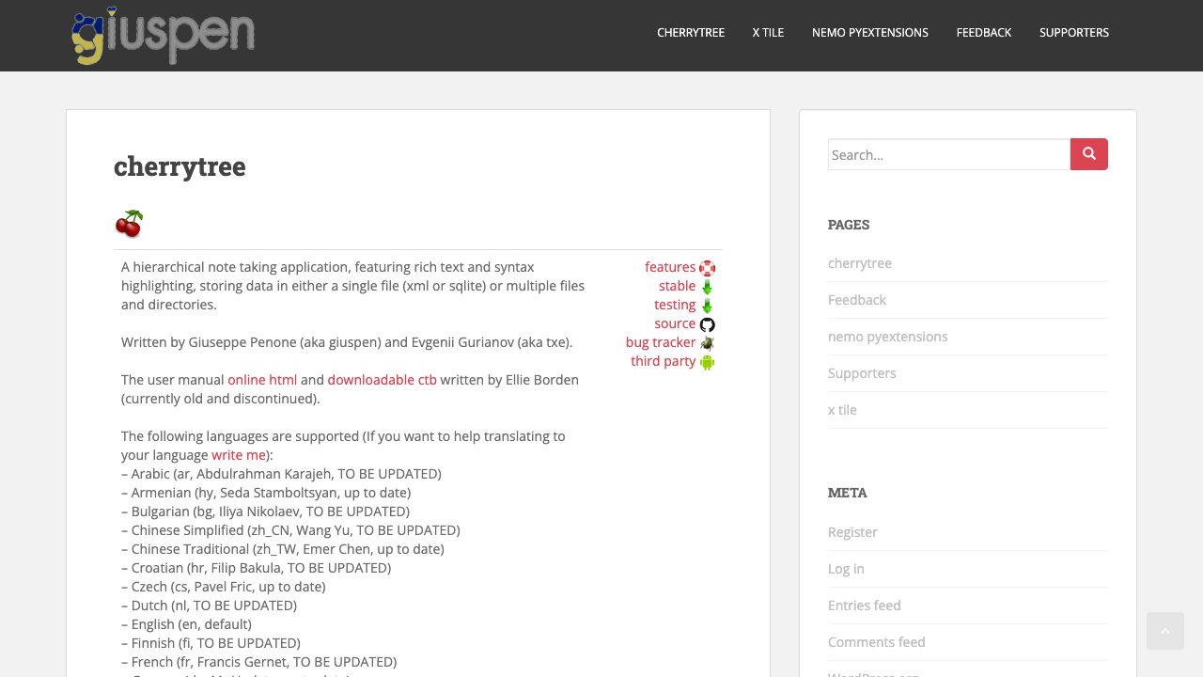Screen dimensions: 1203x677
Task: Click the Arabic language entry
Action: pos(281,474)
